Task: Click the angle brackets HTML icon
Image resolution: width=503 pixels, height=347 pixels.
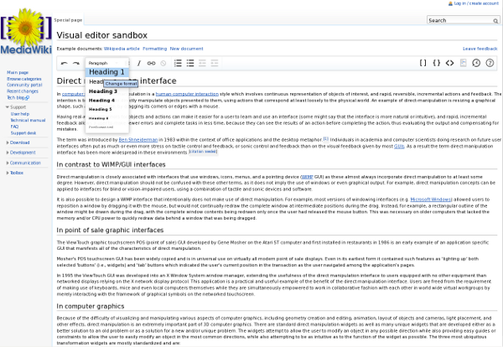Action: point(449,63)
